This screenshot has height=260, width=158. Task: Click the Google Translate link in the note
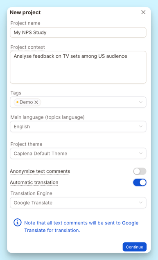click(81, 226)
